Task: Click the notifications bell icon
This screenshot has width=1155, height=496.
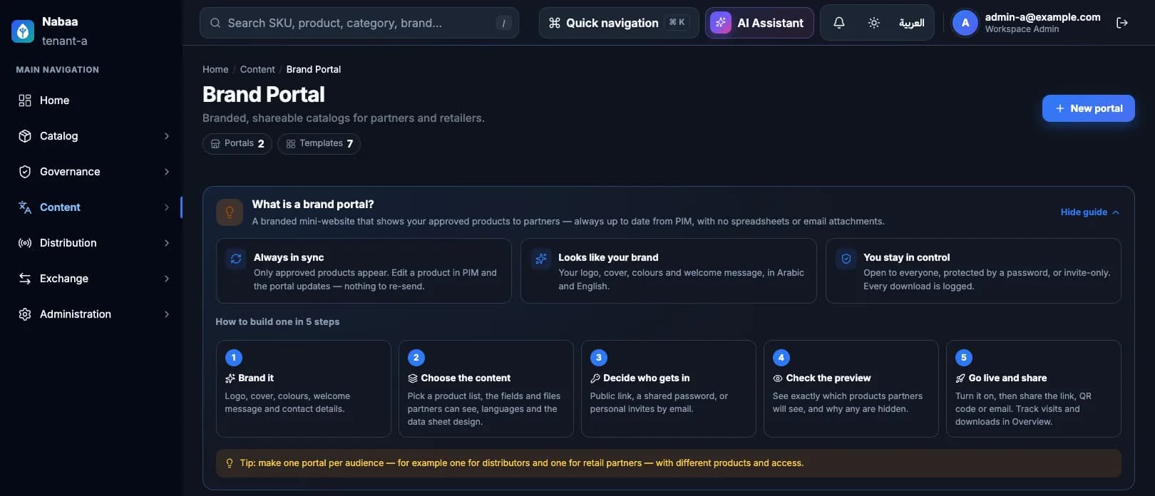Action: coord(839,23)
